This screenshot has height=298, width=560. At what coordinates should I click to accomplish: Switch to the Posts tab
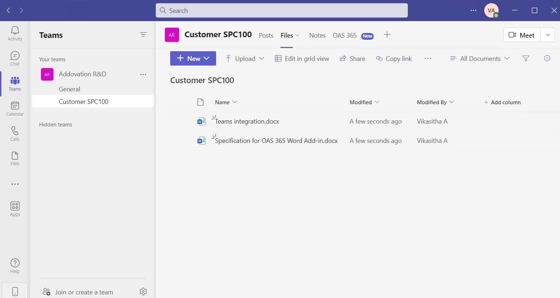[266, 35]
